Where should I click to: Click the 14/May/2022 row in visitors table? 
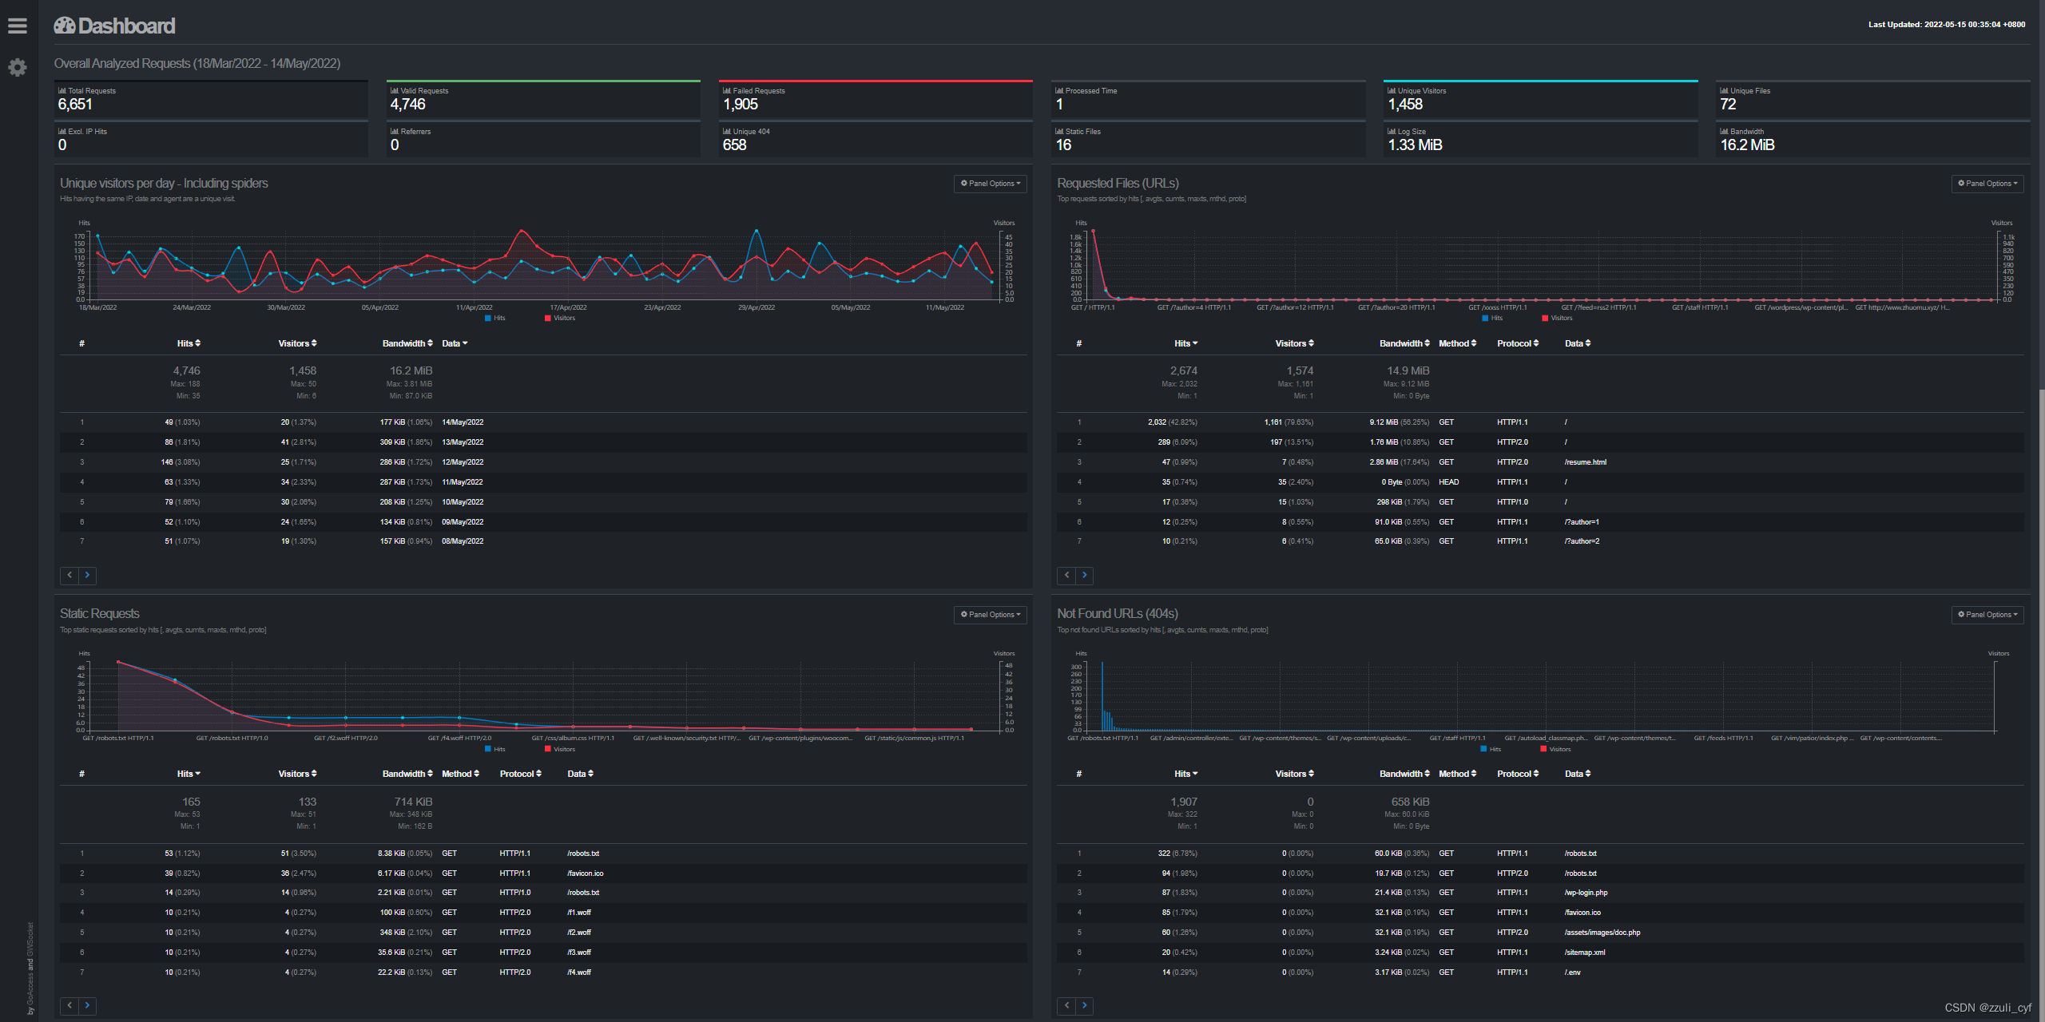(x=463, y=422)
